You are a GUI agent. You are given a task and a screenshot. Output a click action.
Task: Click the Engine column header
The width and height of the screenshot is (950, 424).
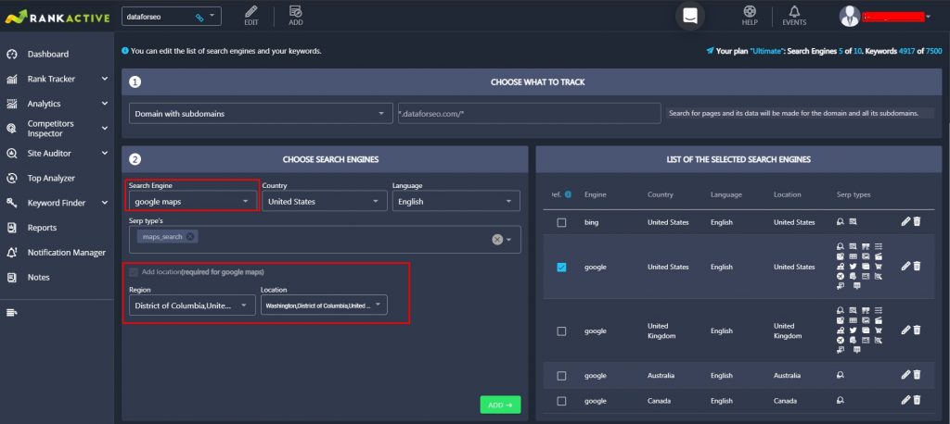(595, 194)
